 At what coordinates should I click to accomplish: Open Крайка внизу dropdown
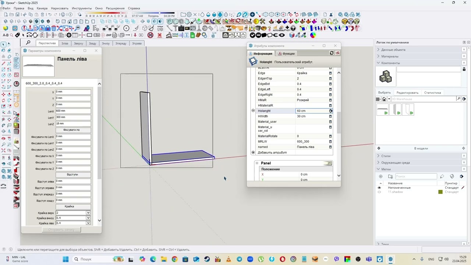88,218
